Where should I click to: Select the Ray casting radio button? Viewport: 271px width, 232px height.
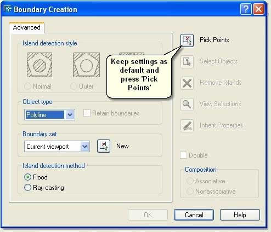coord(27,188)
